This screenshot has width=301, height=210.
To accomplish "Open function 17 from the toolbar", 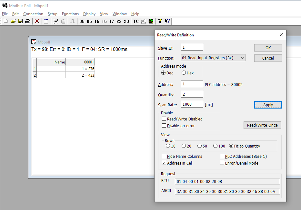I will coord(112,21).
